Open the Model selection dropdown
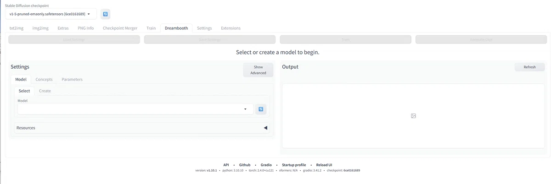Viewport: 551px width, 184px height. 135,109
